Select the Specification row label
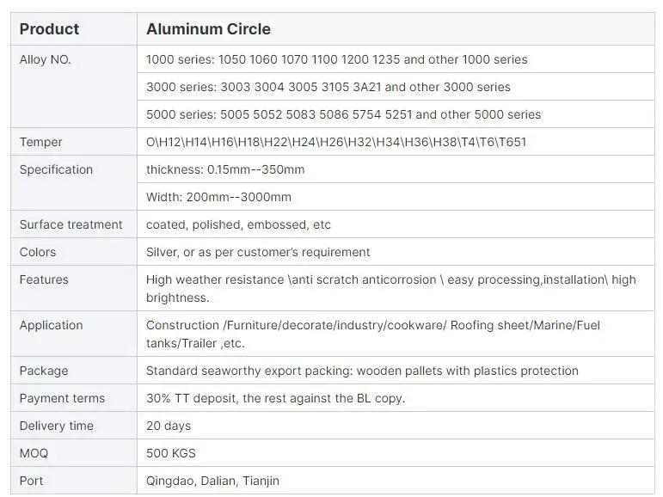 (x=56, y=169)
